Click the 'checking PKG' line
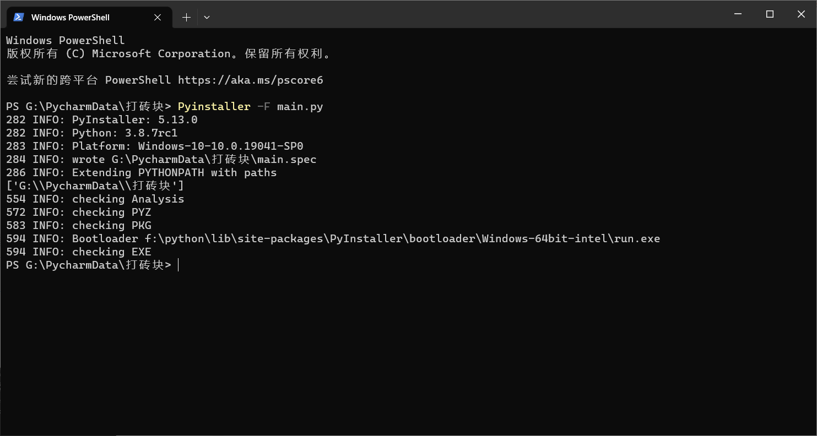 click(79, 225)
